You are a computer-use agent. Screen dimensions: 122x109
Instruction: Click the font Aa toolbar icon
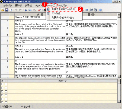[x=40, y=10]
